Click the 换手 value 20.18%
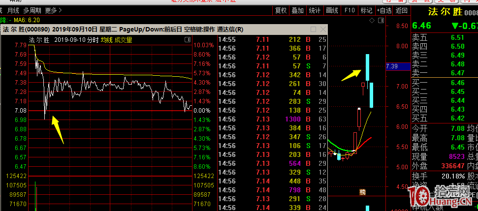The width and height of the screenshot is (478, 211). click(x=453, y=176)
